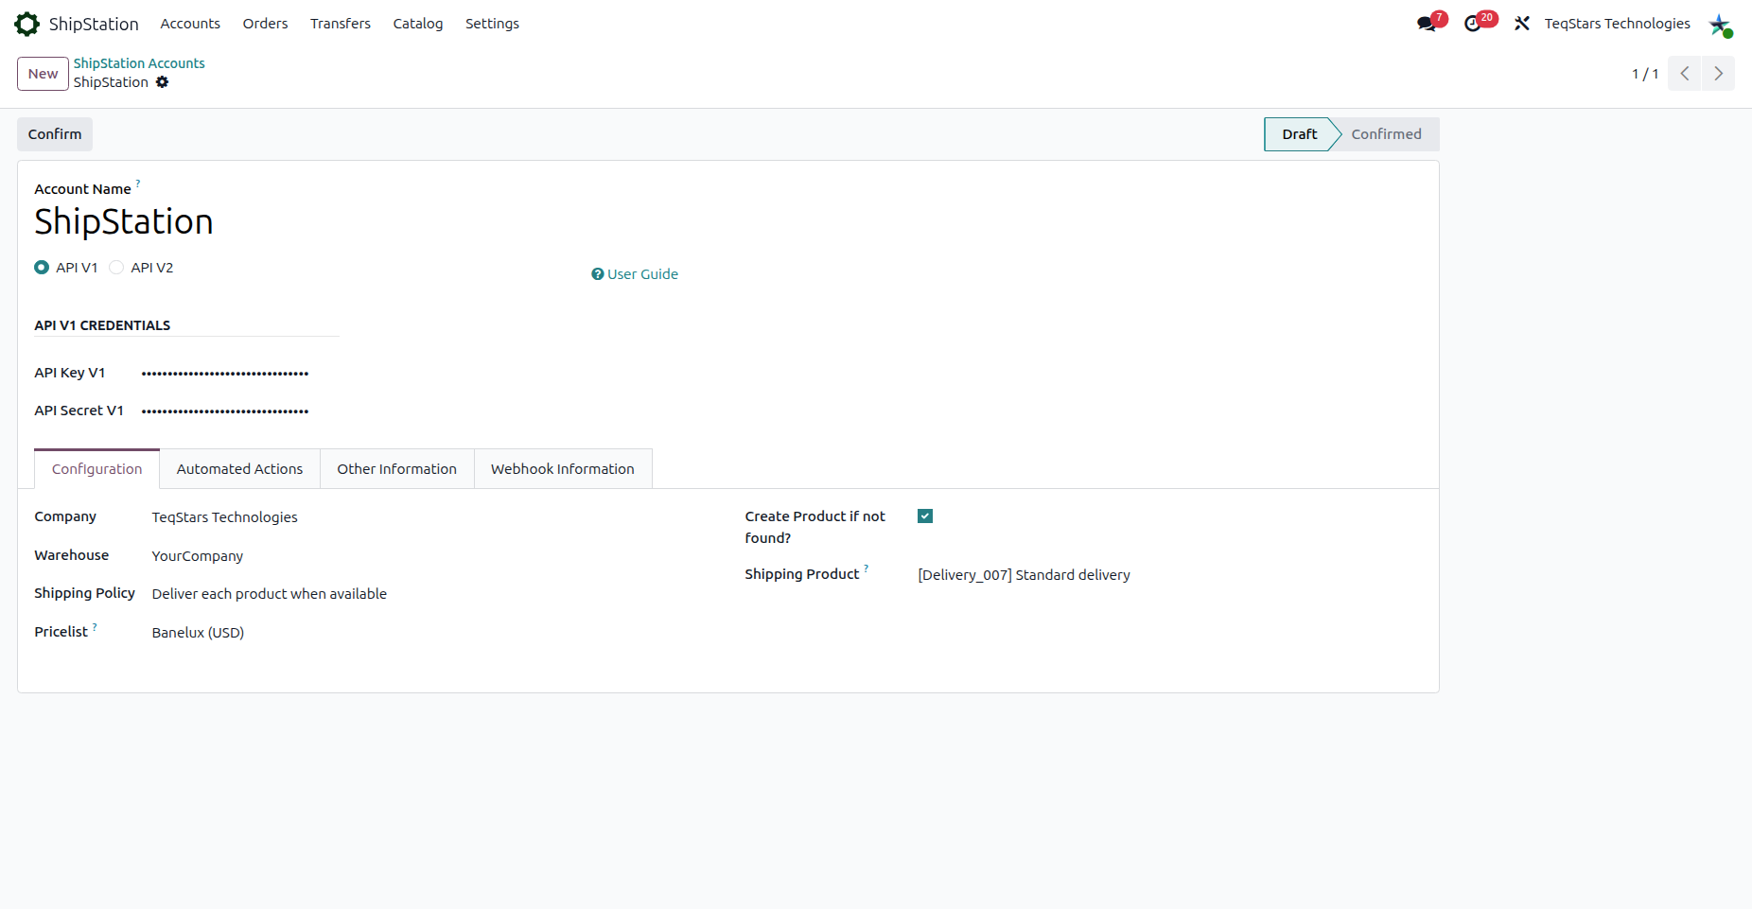Open the user avatar menu
This screenshot has width=1752, height=909.
[1720, 24]
